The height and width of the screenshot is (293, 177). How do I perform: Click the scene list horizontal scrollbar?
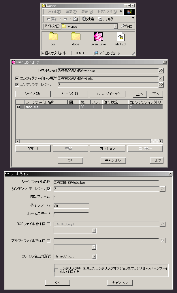pos(86,141)
